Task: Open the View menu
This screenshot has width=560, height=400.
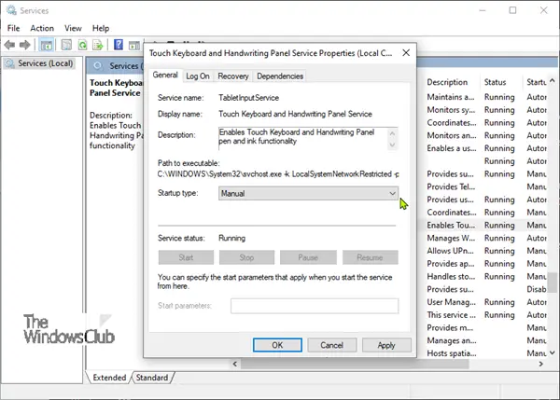Action: click(73, 28)
